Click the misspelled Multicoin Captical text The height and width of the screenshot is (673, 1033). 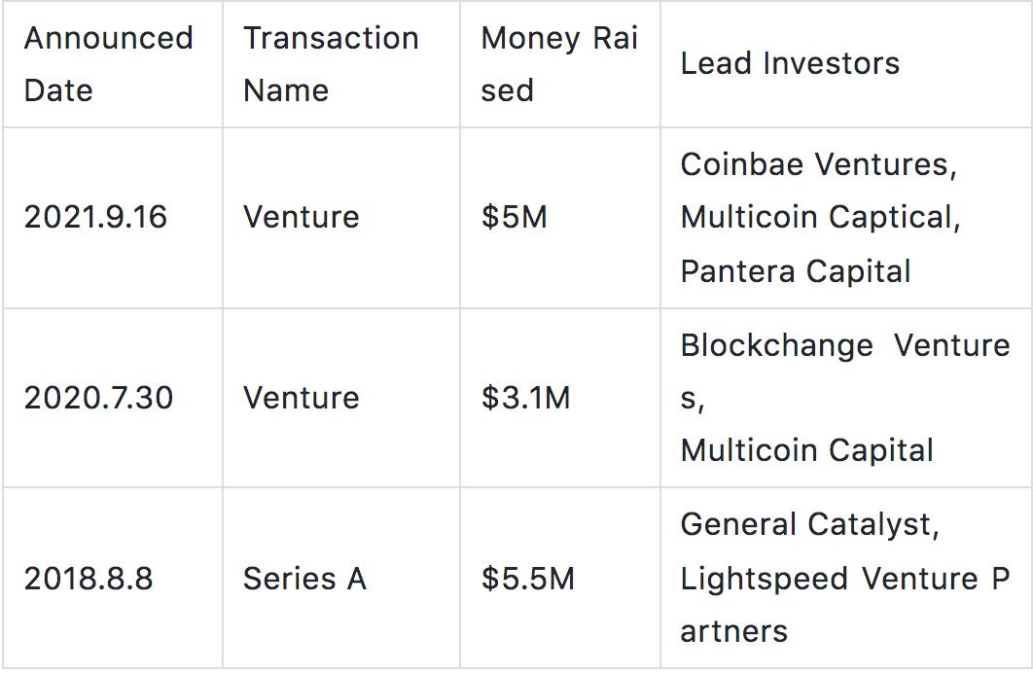click(820, 217)
